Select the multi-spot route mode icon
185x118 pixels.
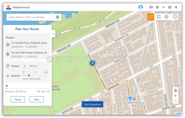pyautogui.click(x=159, y=17)
